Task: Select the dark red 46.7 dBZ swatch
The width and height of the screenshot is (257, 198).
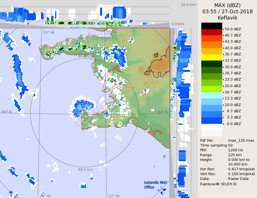Action: [x=212, y=32]
